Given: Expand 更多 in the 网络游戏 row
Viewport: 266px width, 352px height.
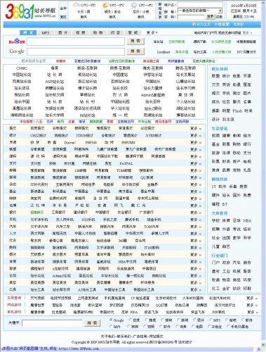Looking at the screenshot, I should pos(252,305).
